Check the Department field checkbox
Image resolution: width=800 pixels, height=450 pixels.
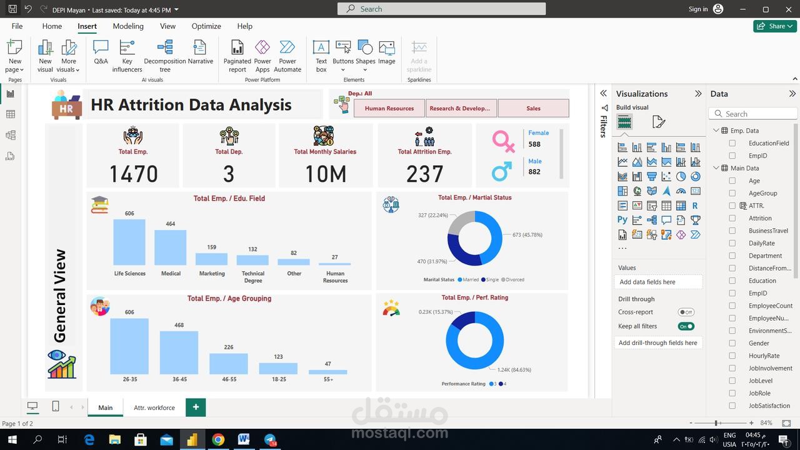(732, 256)
